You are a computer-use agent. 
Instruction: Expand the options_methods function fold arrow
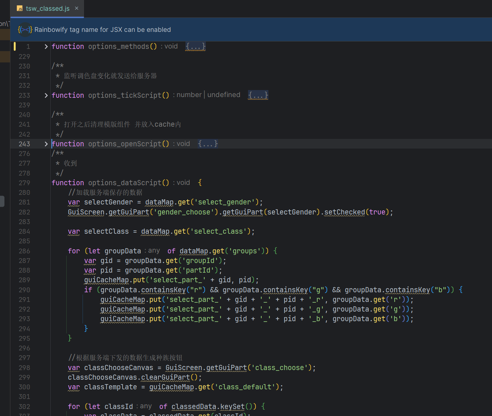(46, 47)
